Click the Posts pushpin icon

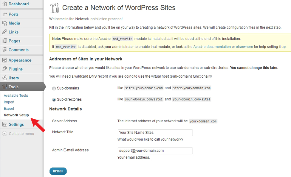tap(5, 14)
